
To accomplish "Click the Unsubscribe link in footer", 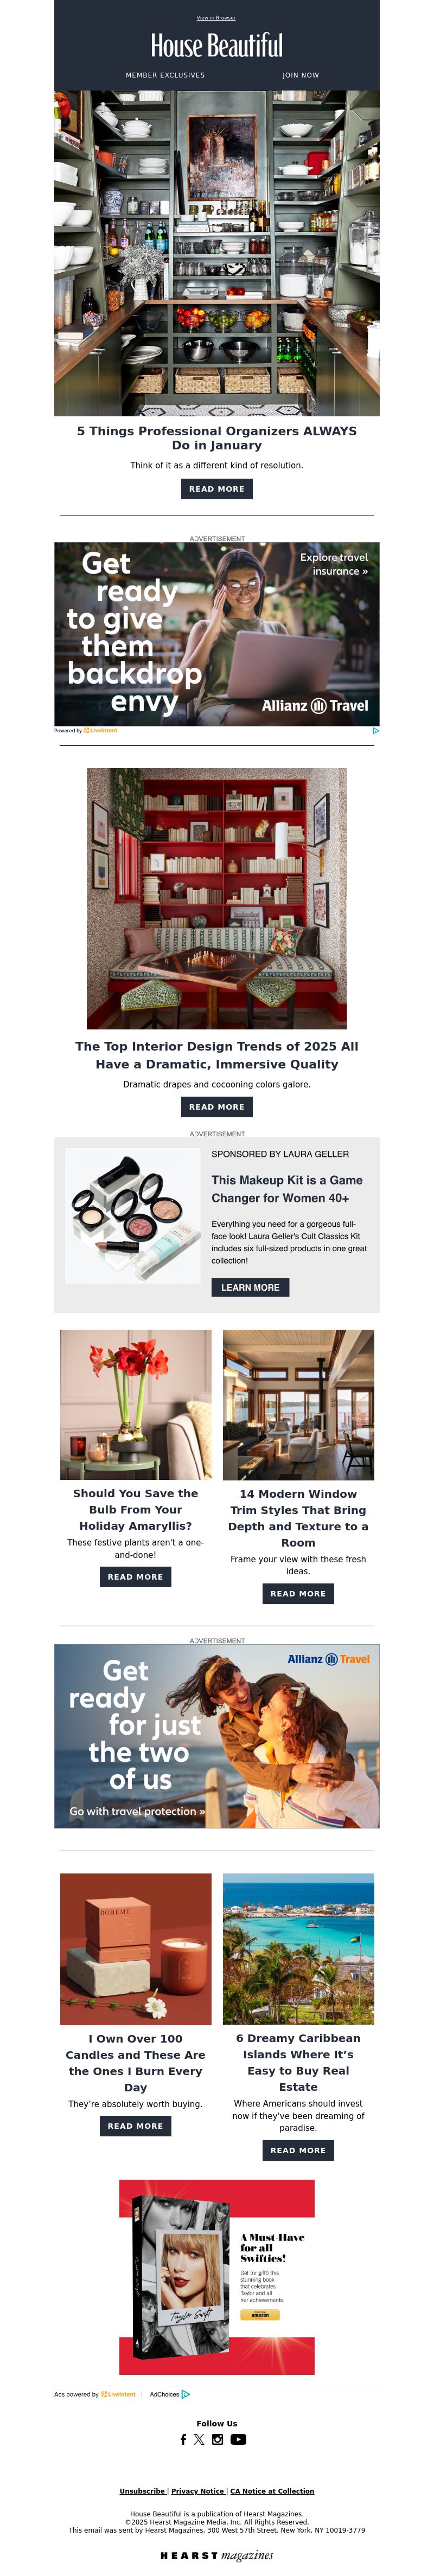I will (143, 2491).
